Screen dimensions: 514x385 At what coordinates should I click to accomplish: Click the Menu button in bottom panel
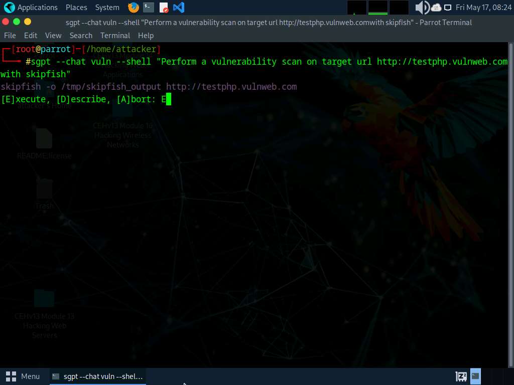23,376
